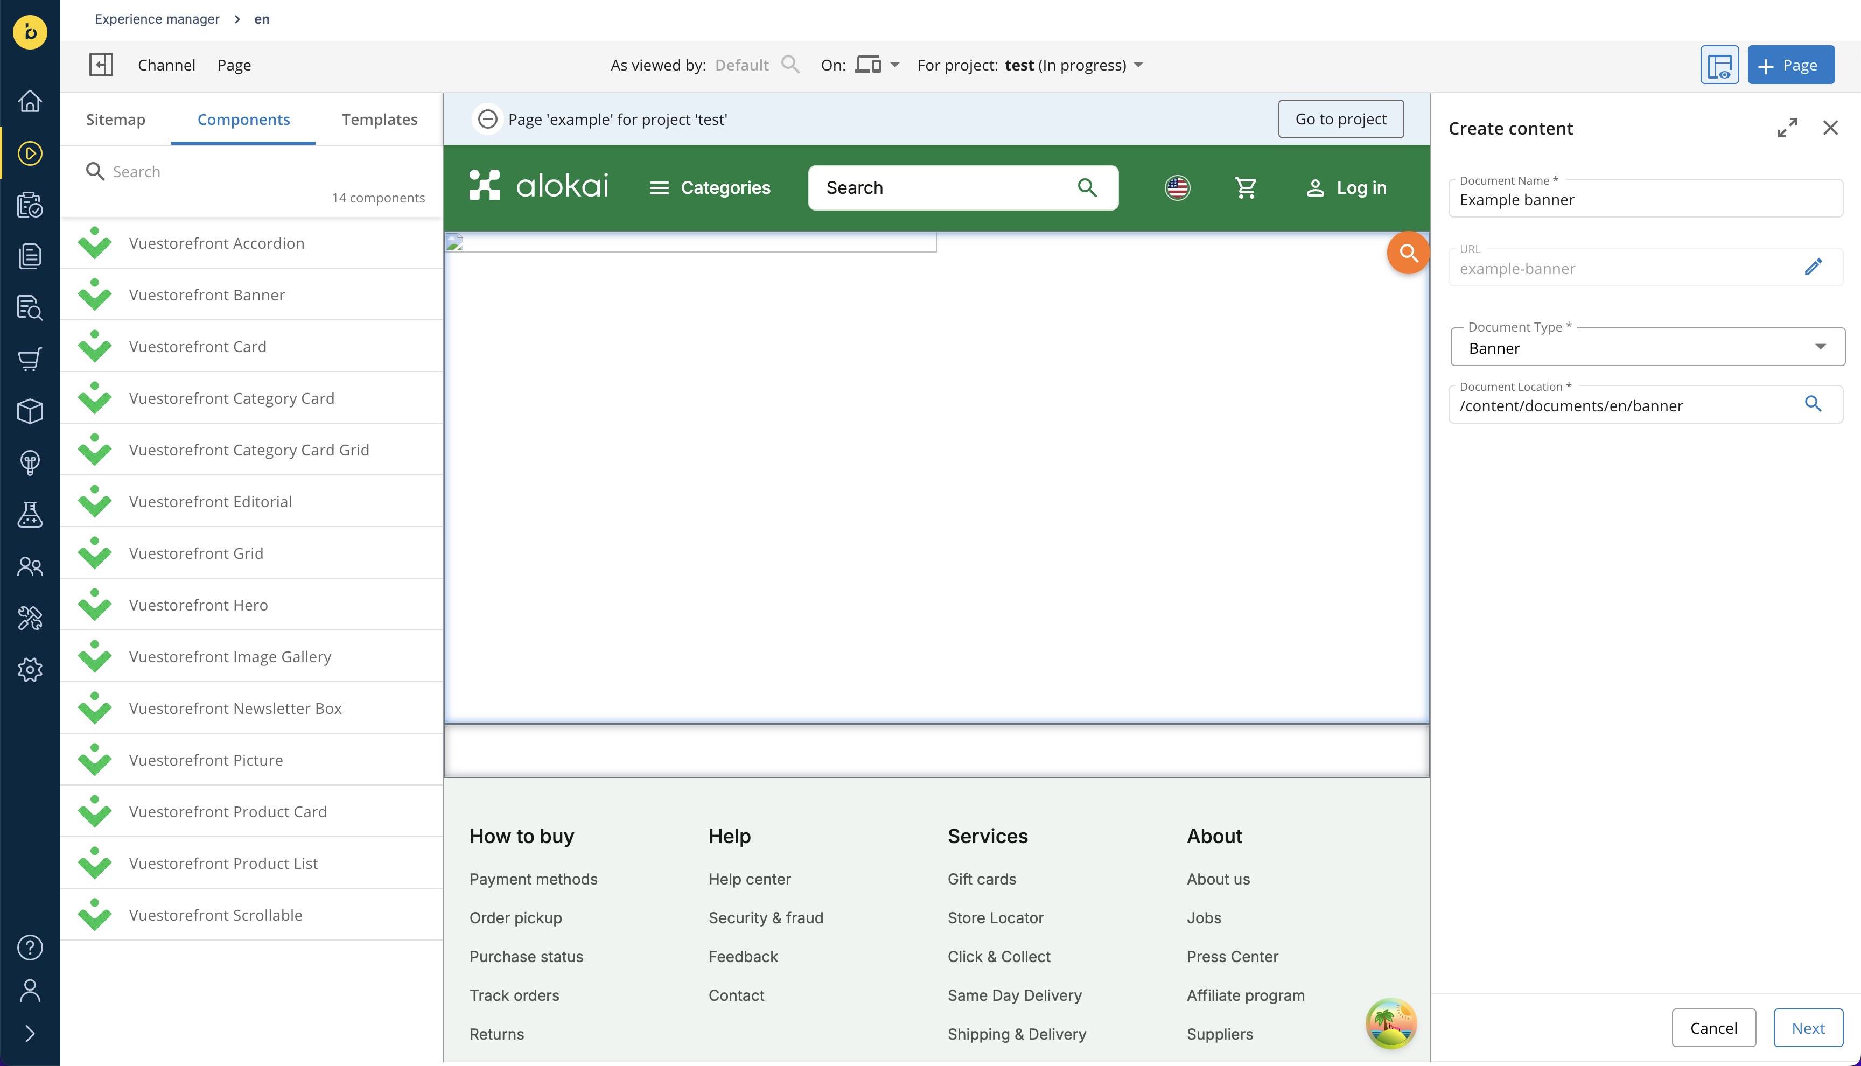1861x1066 pixels.
Task: Click the US flag language icon
Action: click(1177, 187)
